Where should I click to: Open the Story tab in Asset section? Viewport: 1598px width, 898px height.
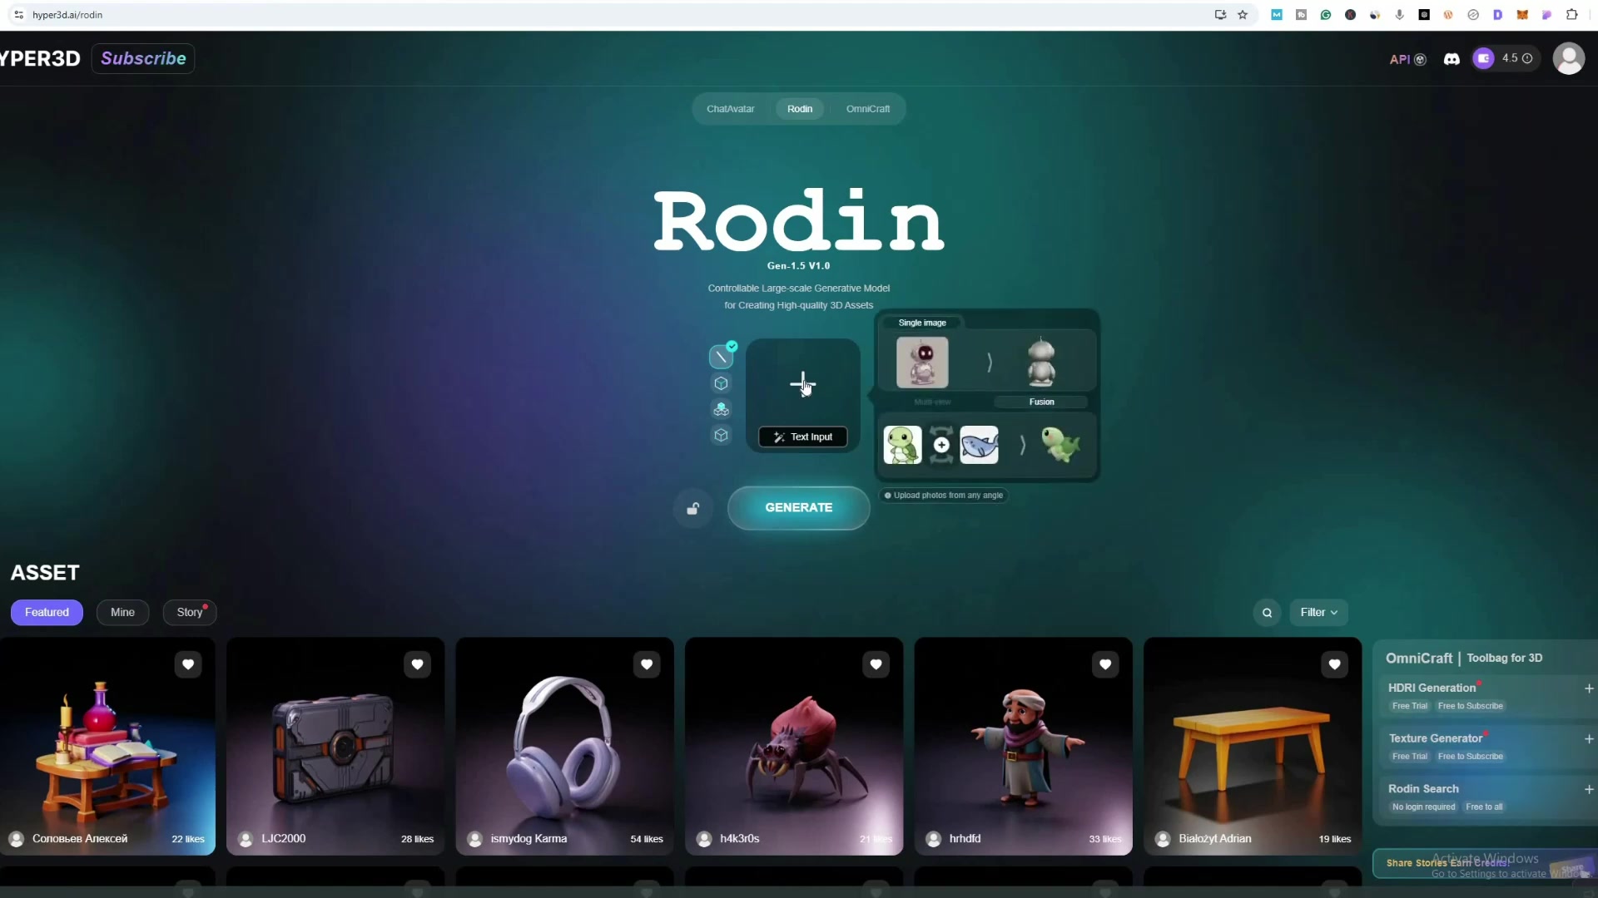189,612
